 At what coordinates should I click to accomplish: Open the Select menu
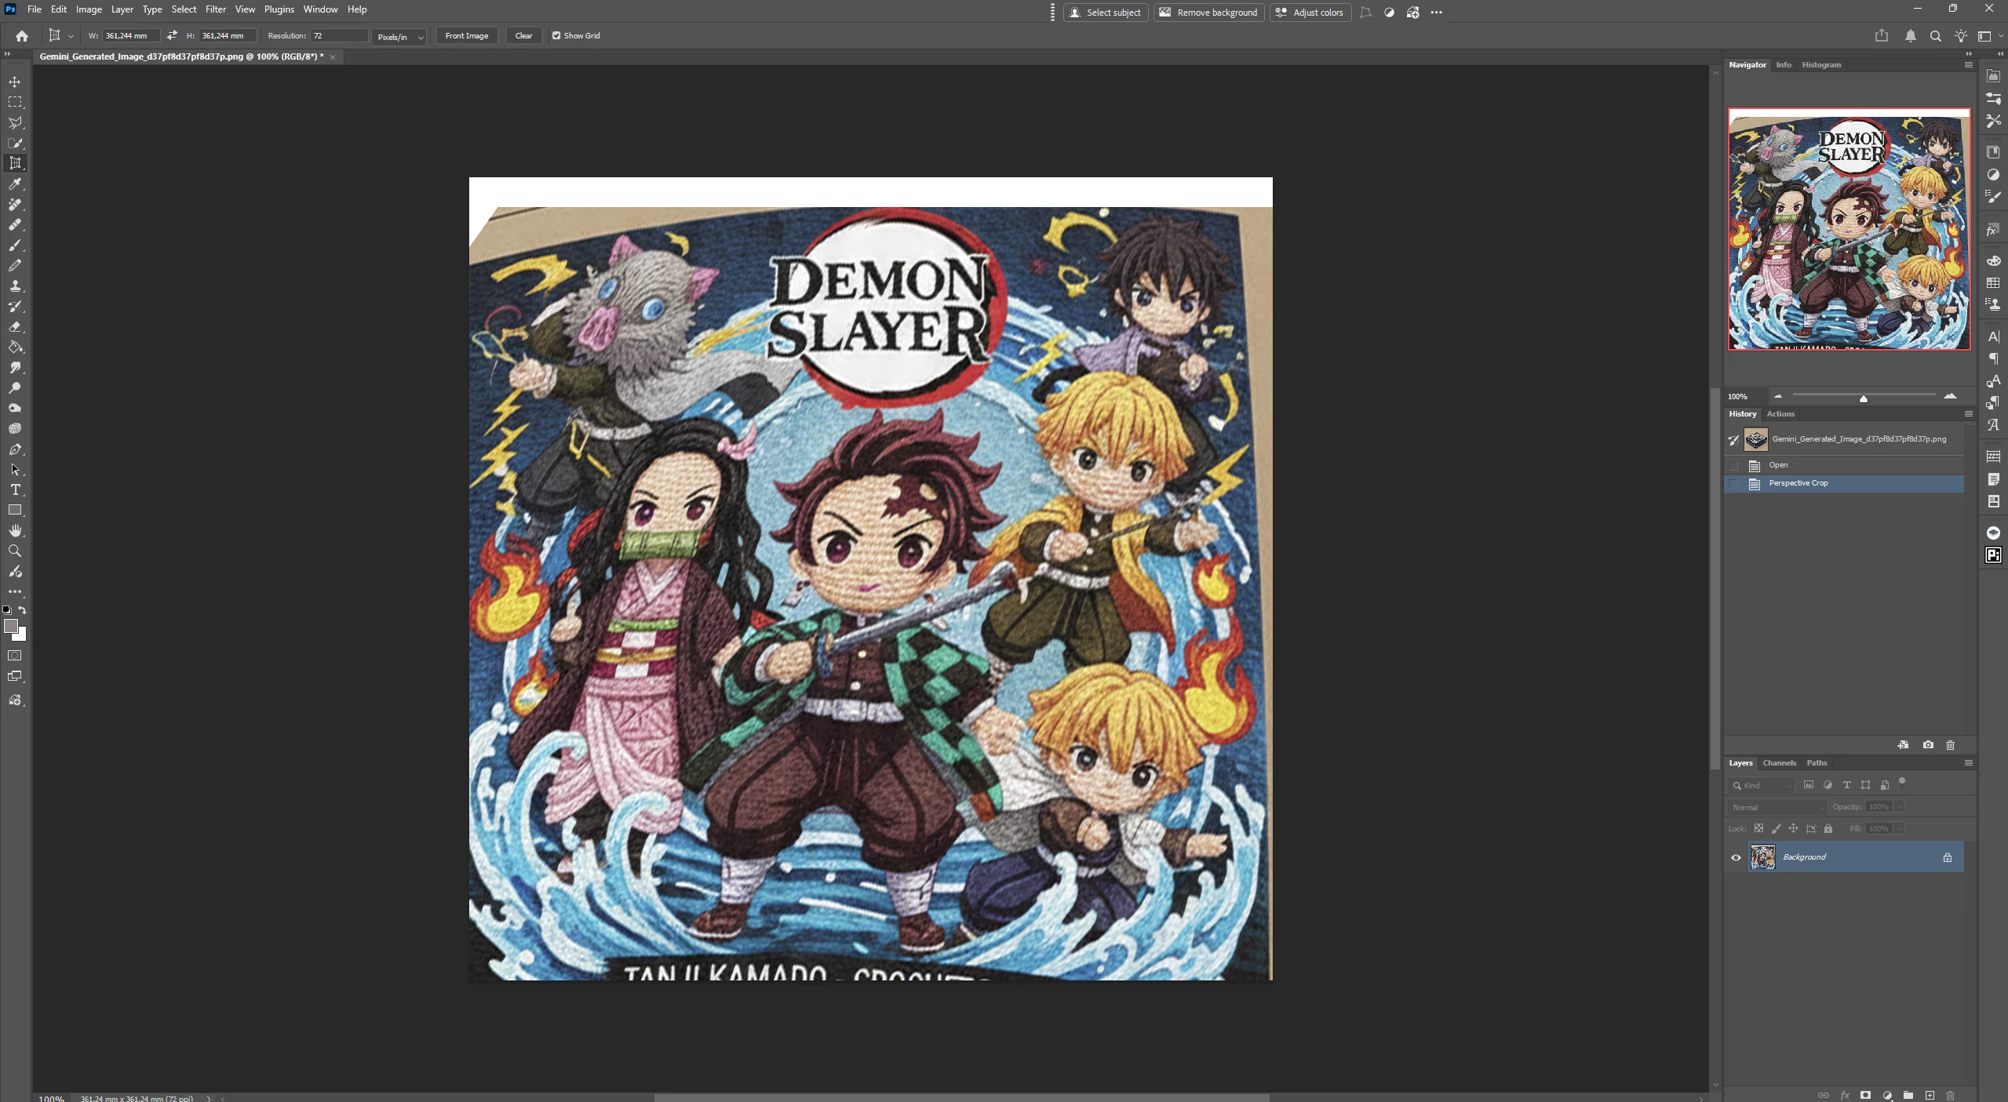[184, 9]
